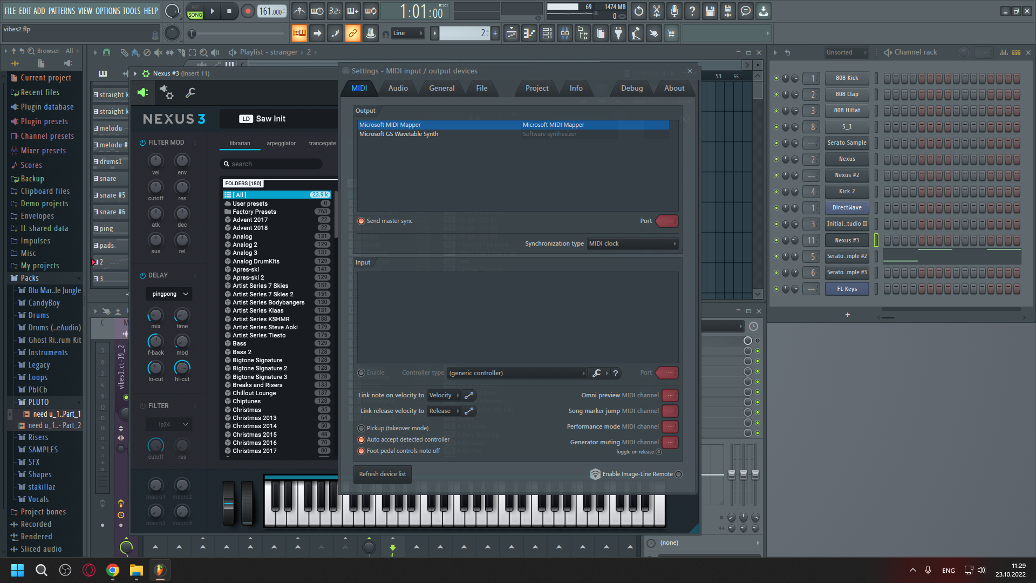The width and height of the screenshot is (1036, 583).
Task: Open the playlist view icon in toolbar
Action: point(512,33)
